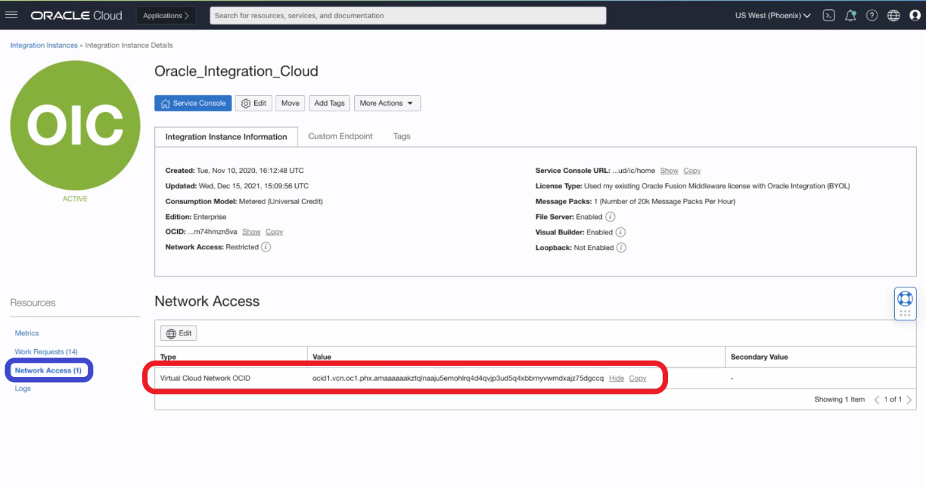Screen dimensions: 926x489
Task: Click the Secondary Value column header
Action: click(759, 357)
